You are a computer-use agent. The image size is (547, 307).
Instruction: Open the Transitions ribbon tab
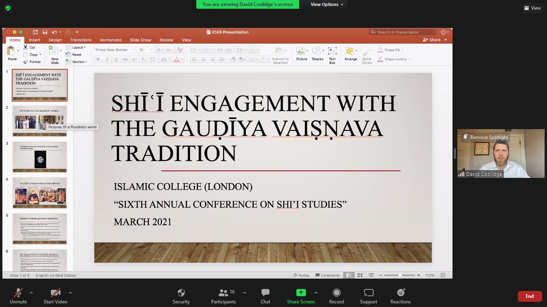81,40
